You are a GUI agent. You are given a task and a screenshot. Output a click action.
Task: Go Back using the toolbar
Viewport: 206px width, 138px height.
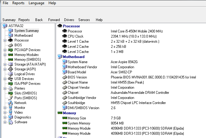pos(39,20)
